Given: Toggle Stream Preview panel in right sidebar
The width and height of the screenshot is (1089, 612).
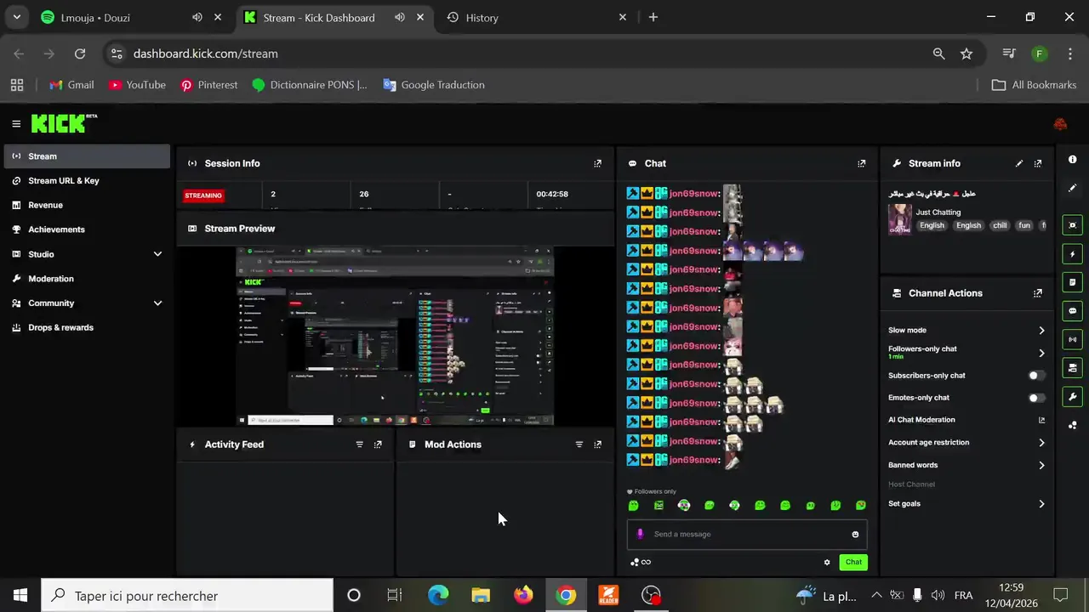Looking at the screenshot, I should (1072, 225).
